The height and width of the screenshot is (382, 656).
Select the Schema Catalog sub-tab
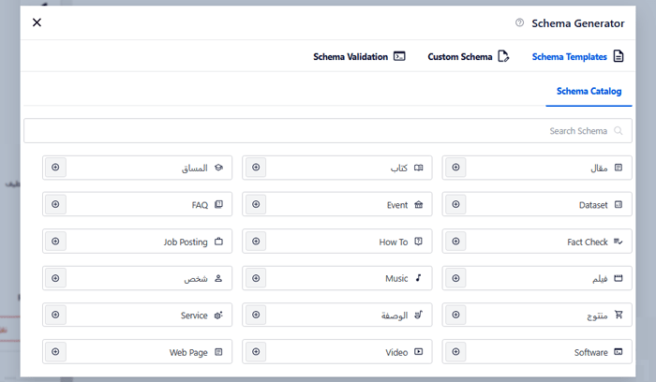[589, 92]
